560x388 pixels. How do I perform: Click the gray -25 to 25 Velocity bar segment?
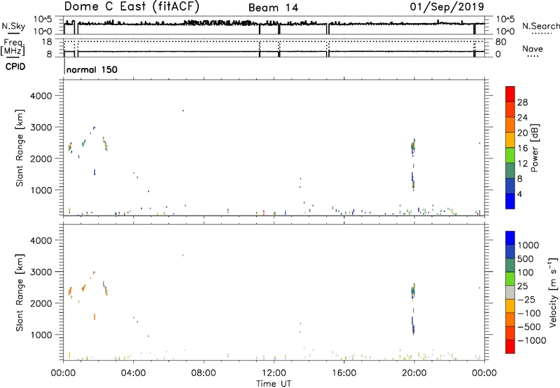click(x=510, y=293)
